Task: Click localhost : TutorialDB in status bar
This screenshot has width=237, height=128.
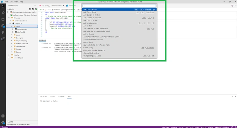Action: tap(222, 127)
